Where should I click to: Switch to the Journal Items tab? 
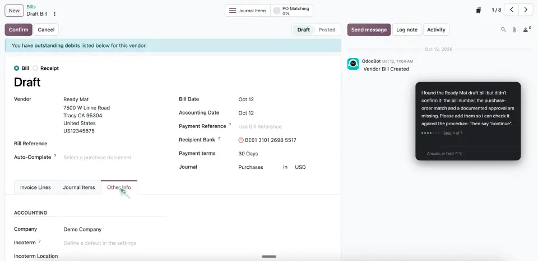79,187
